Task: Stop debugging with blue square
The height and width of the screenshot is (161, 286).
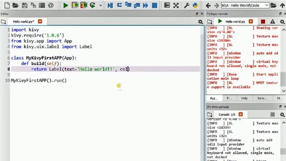Action: click(x=155, y=5)
